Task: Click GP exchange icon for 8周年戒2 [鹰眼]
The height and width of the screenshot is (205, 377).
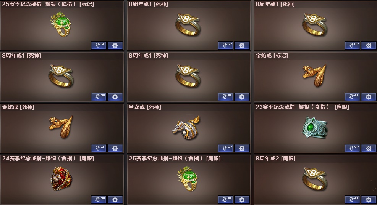Action: tap(352, 200)
